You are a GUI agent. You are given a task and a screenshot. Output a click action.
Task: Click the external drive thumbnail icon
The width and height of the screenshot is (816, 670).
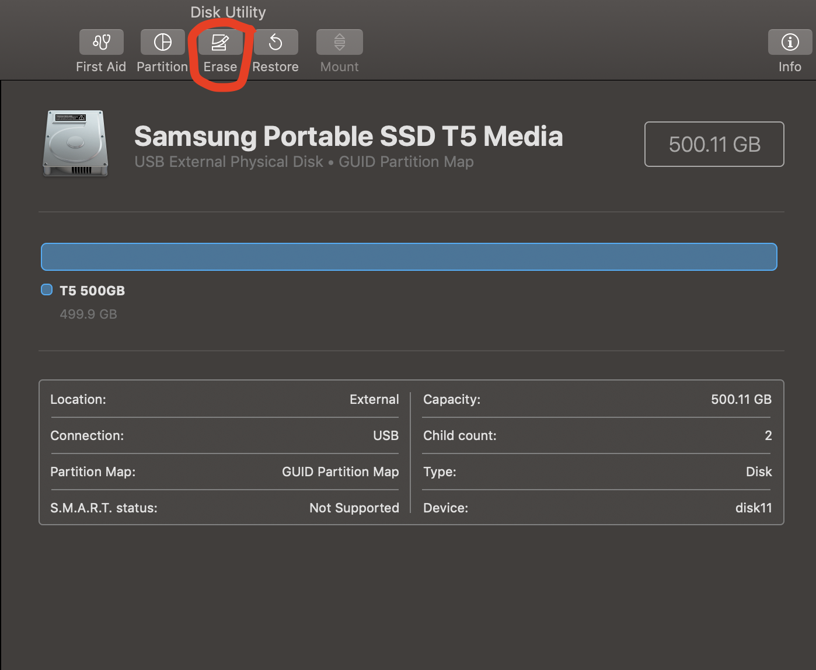click(75, 143)
